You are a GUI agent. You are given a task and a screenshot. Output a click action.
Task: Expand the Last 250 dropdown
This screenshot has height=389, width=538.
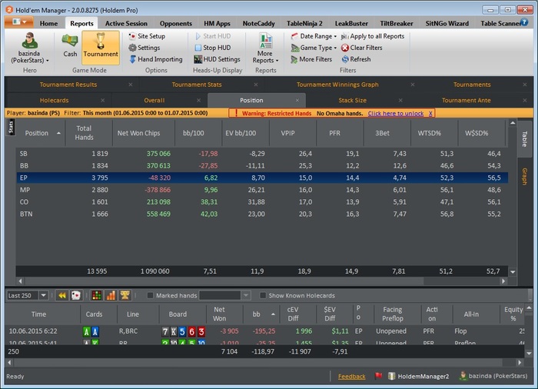(45, 295)
